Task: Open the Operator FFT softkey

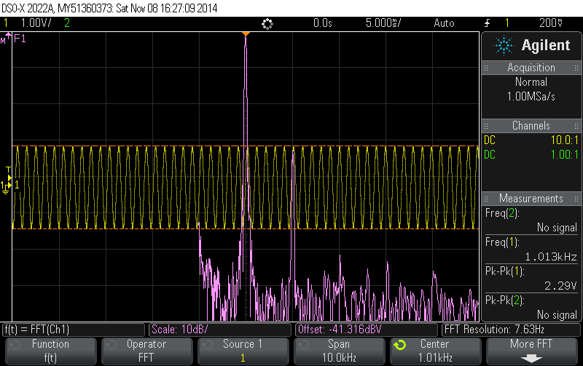Action: click(x=147, y=351)
